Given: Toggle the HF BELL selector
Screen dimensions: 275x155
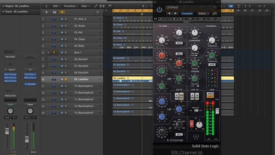Looking at the screenshot, I should coord(179,54).
